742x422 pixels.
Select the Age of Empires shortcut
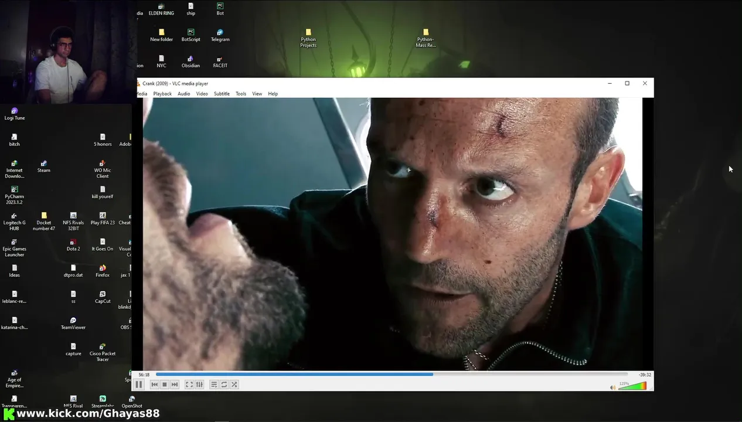pos(15,379)
